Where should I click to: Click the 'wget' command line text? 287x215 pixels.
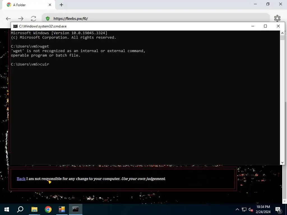[x=30, y=46]
